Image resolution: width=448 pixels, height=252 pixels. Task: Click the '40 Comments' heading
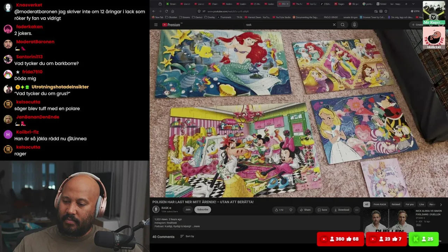click(163, 237)
